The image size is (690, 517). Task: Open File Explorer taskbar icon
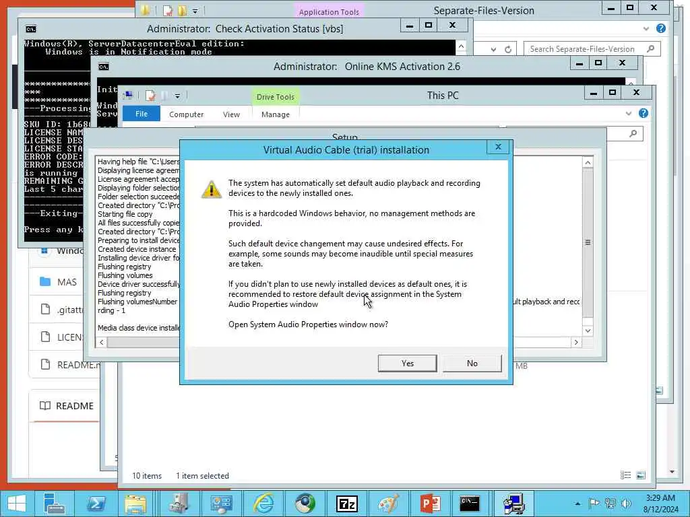(136, 504)
